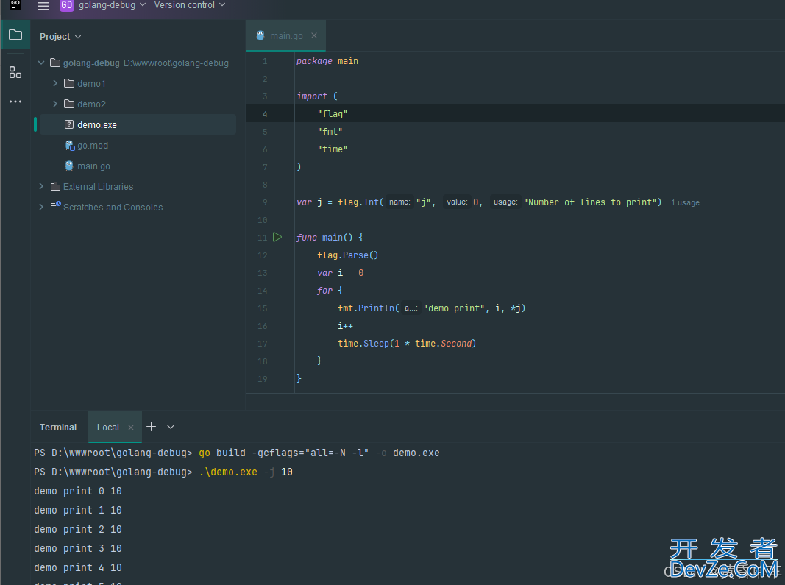Click 'demo print 3 10' output line
Image resolution: width=785 pixels, height=585 pixels.
[x=78, y=548]
